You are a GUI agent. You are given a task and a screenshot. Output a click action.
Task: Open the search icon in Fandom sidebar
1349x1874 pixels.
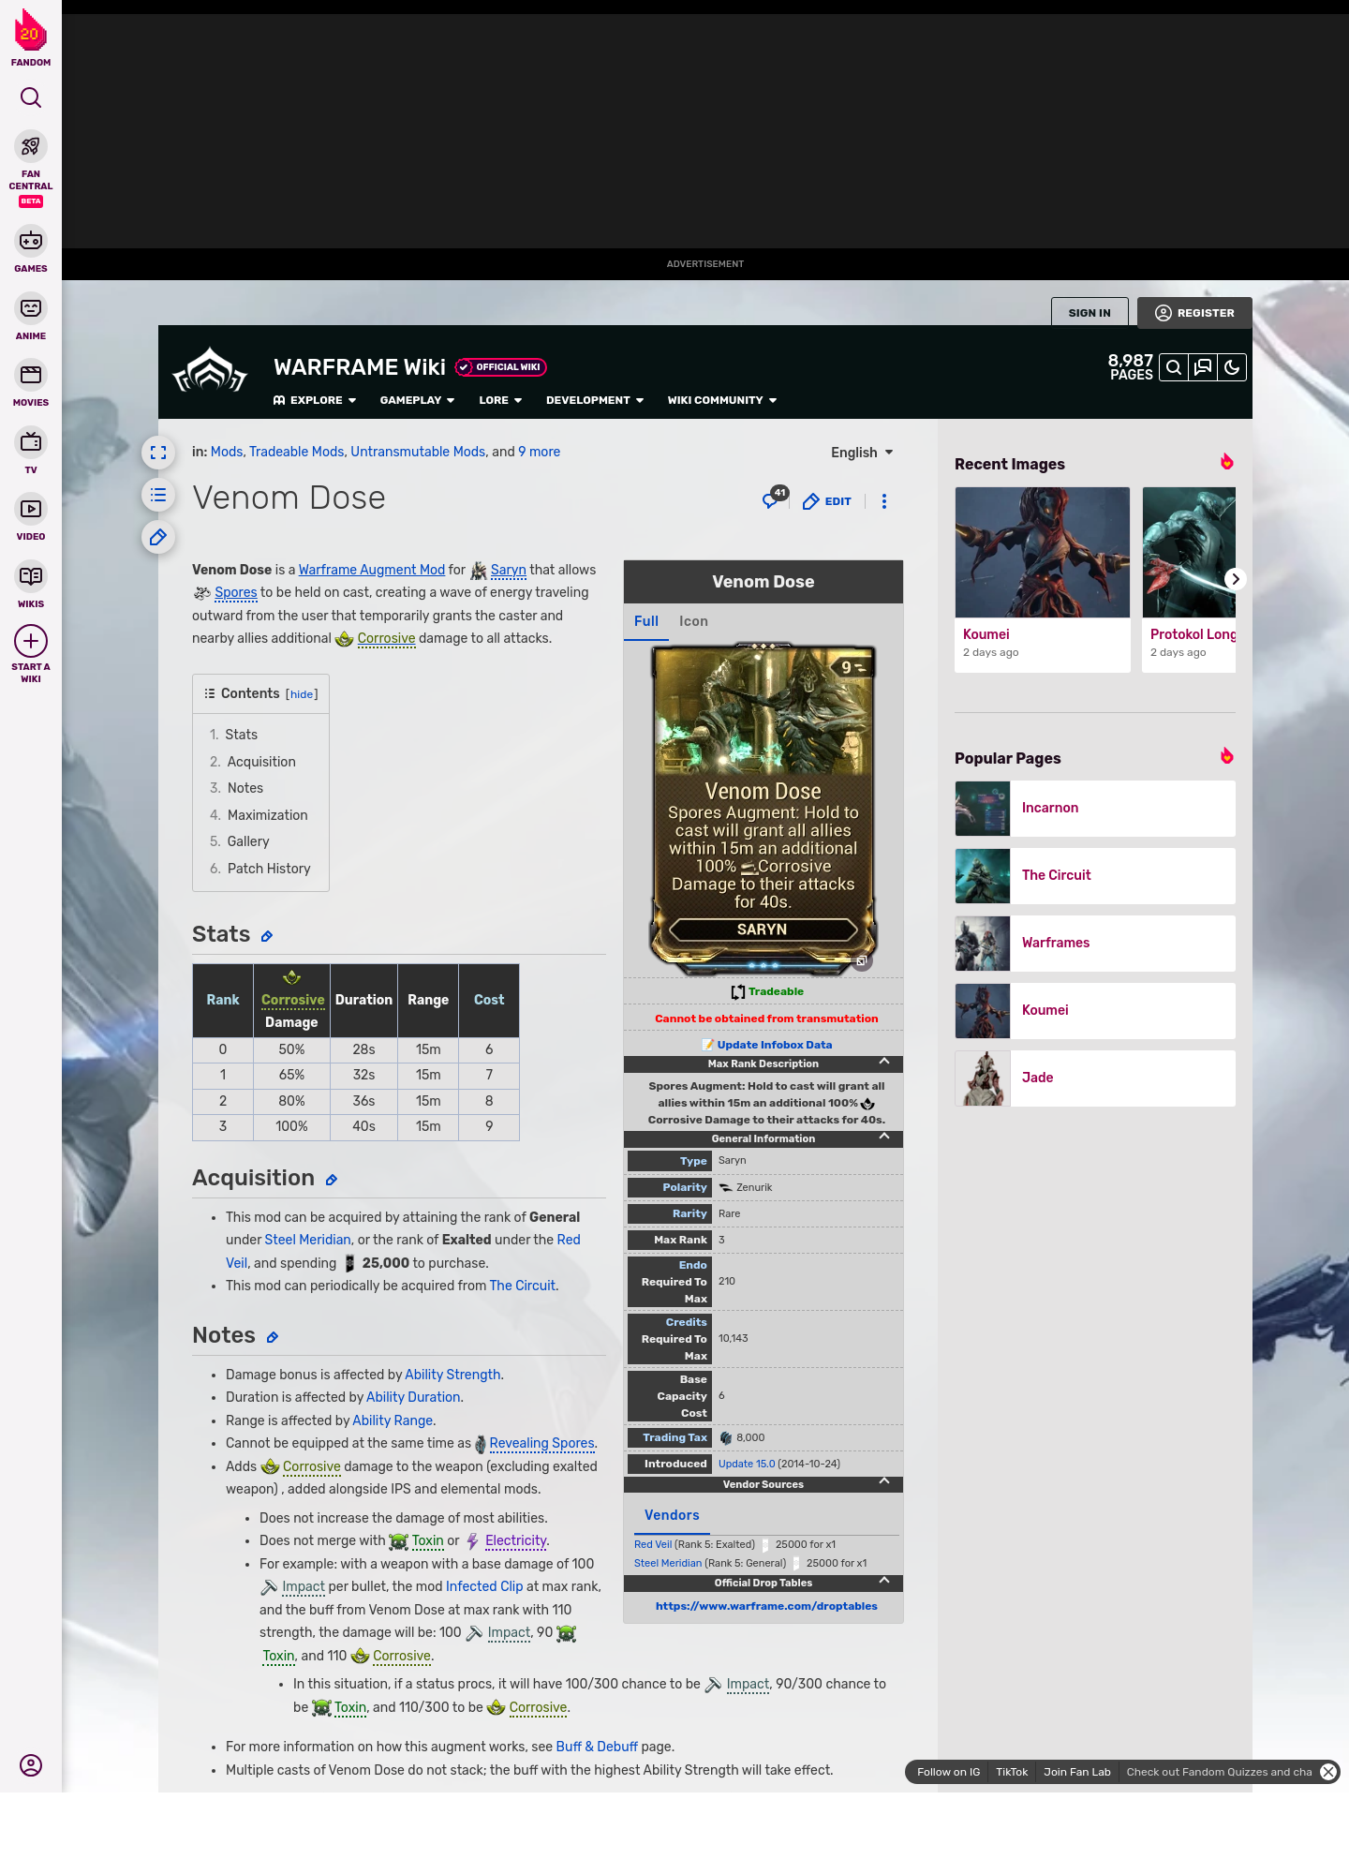pyautogui.click(x=31, y=97)
